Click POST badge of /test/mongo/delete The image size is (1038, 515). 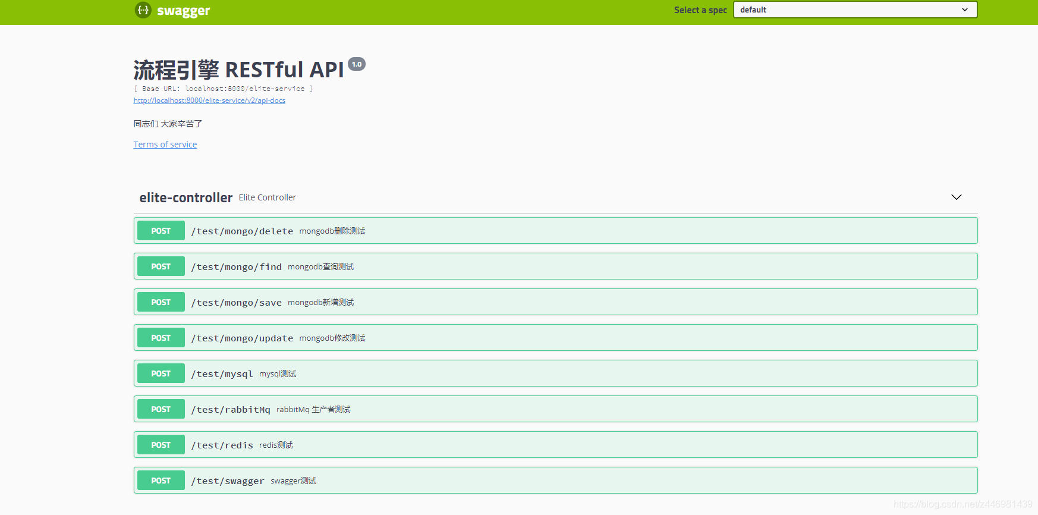(161, 231)
